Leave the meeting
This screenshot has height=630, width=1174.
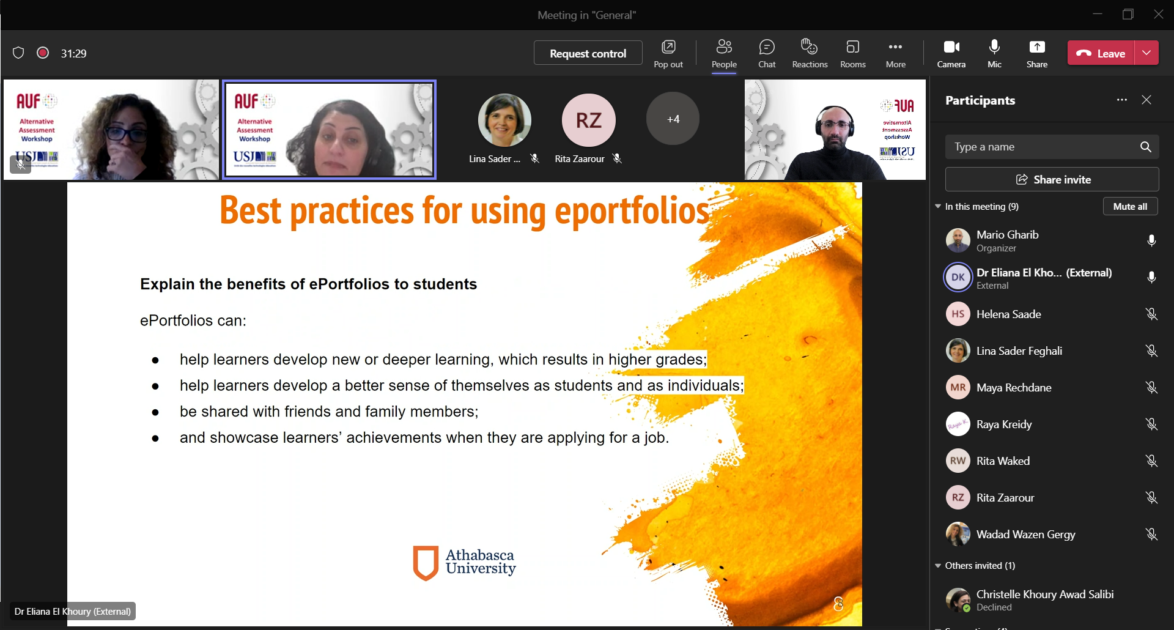click(x=1101, y=53)
